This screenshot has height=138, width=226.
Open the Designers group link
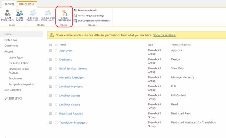click(66, 60)
